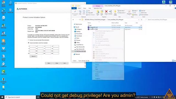This screenshot has width=176, height=99.
Task: Switch to the View ribbon tab
Action: pyautogui.click(x=90, y=8)
